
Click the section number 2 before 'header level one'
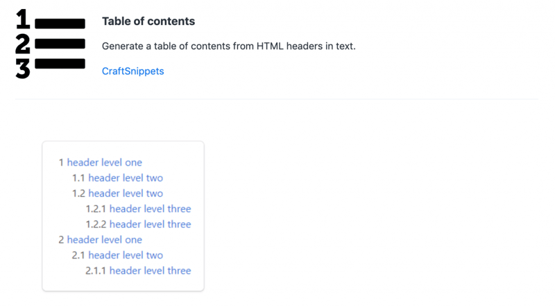pyautogui.click(x=61, y=240)
